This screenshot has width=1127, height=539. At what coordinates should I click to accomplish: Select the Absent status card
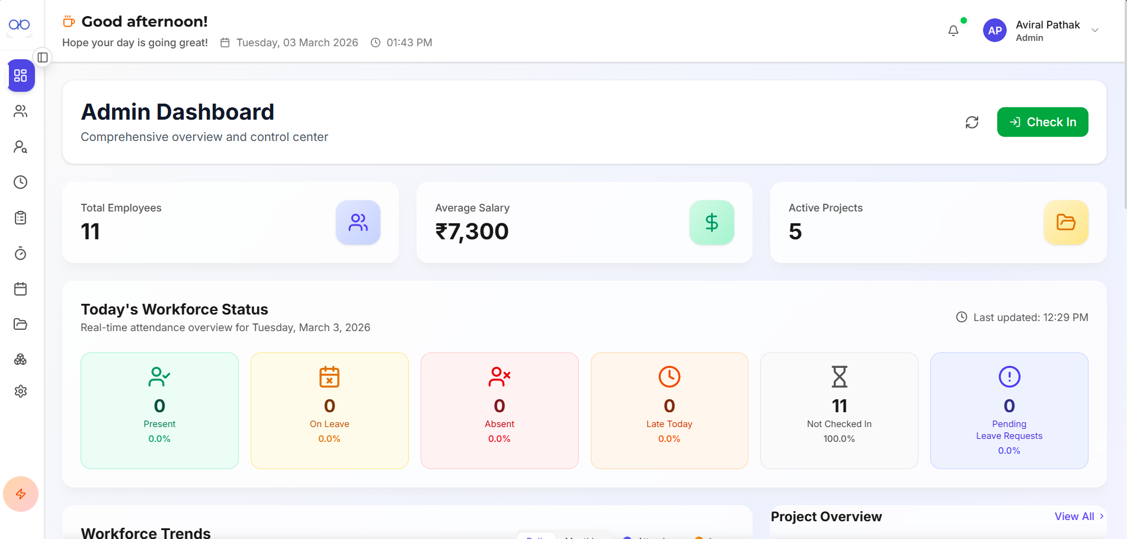(500, 411)
